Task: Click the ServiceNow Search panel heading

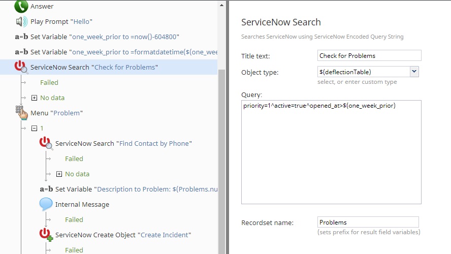Action: click(x=281, y=22)
